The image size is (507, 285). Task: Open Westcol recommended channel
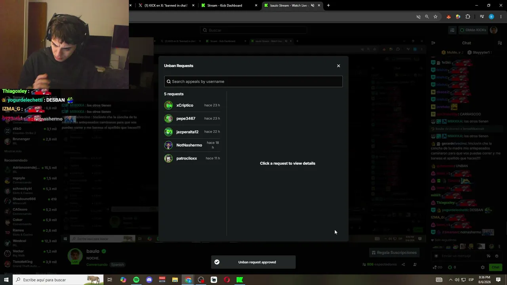click(30, 243)
